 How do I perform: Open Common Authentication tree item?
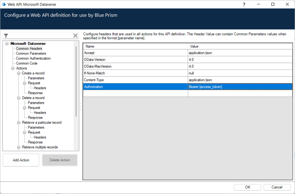point(33,58)
